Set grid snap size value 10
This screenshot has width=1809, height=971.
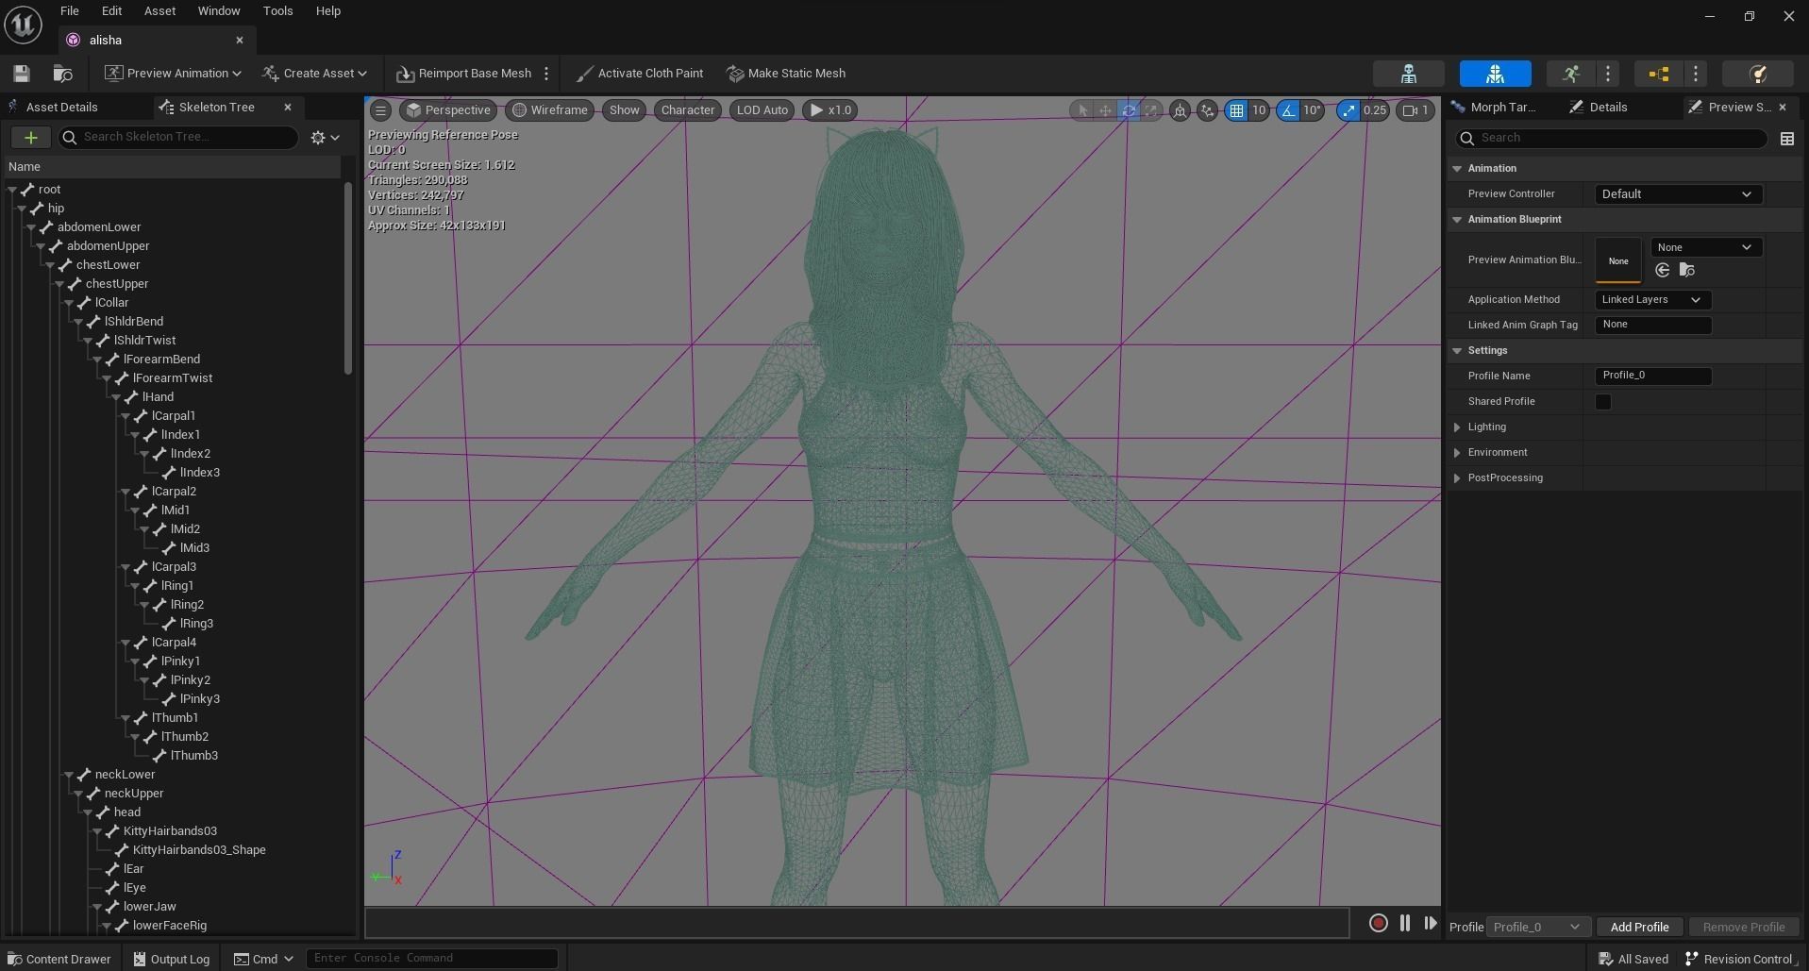point(1258,110)
